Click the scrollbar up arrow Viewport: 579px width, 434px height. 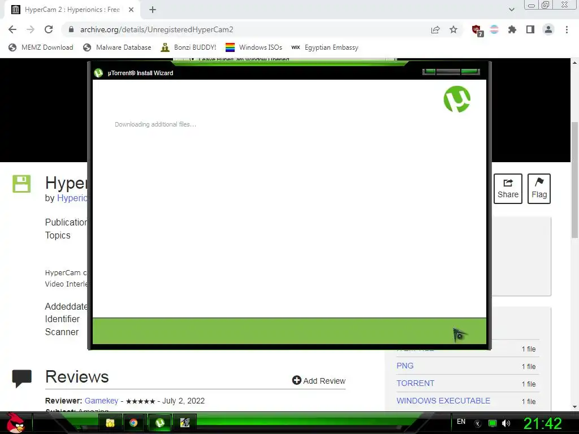point(574,63)
